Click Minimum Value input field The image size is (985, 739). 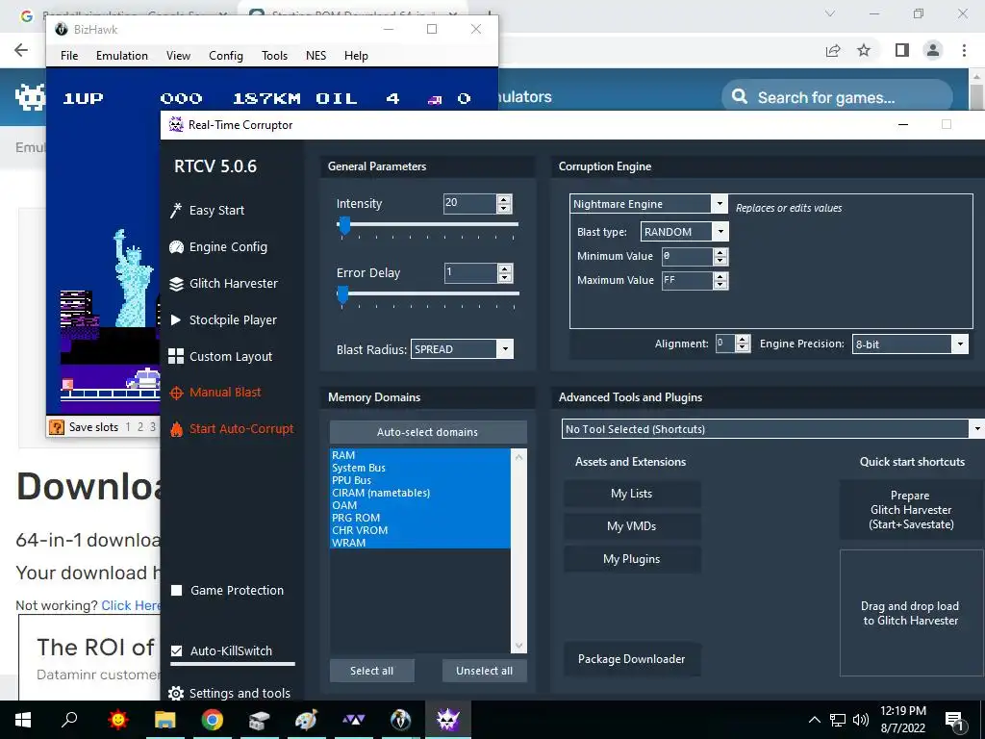pyautogui.click(x=687, y=256)
